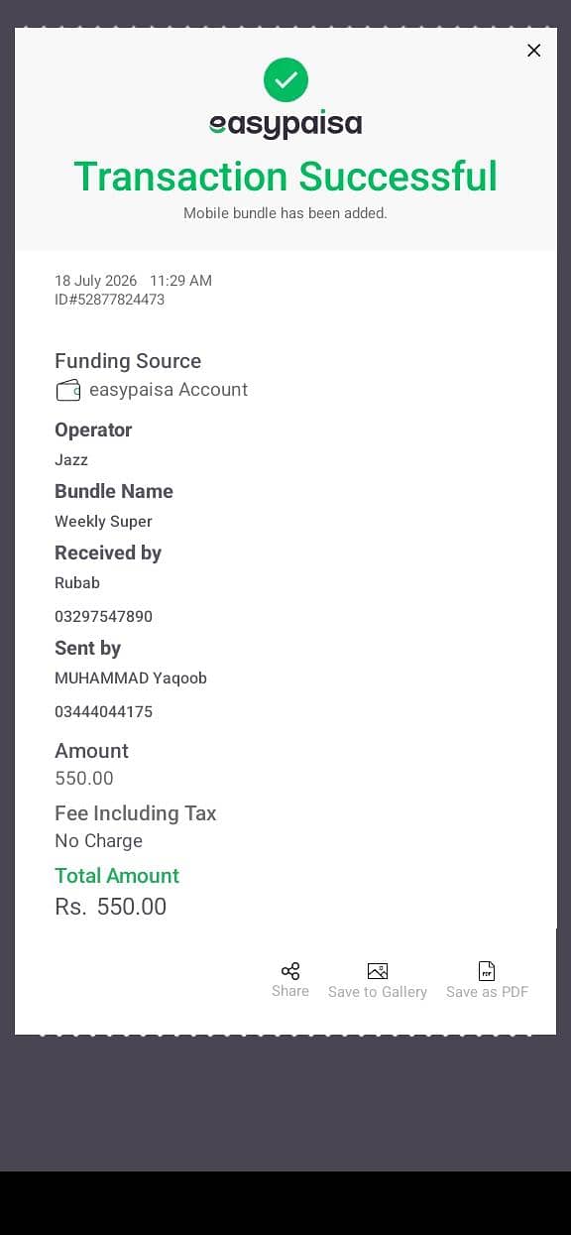Select the Save as PDF label
This screenshot has height=1235, width=571.
point(487,992)
